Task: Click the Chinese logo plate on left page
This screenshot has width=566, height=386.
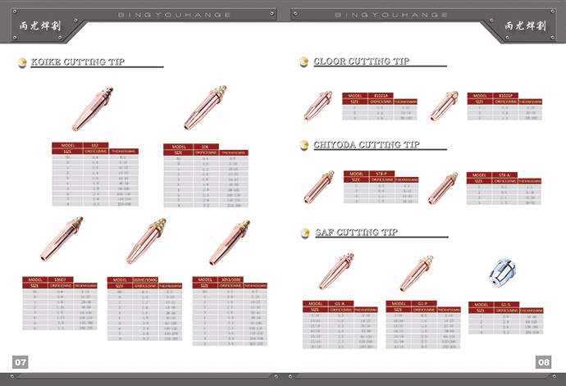Action: click(x=40, y=25)
